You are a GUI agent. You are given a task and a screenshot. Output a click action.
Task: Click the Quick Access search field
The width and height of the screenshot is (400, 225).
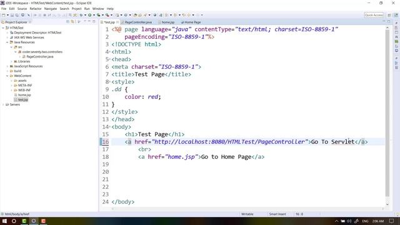click(x=374, y=15)
